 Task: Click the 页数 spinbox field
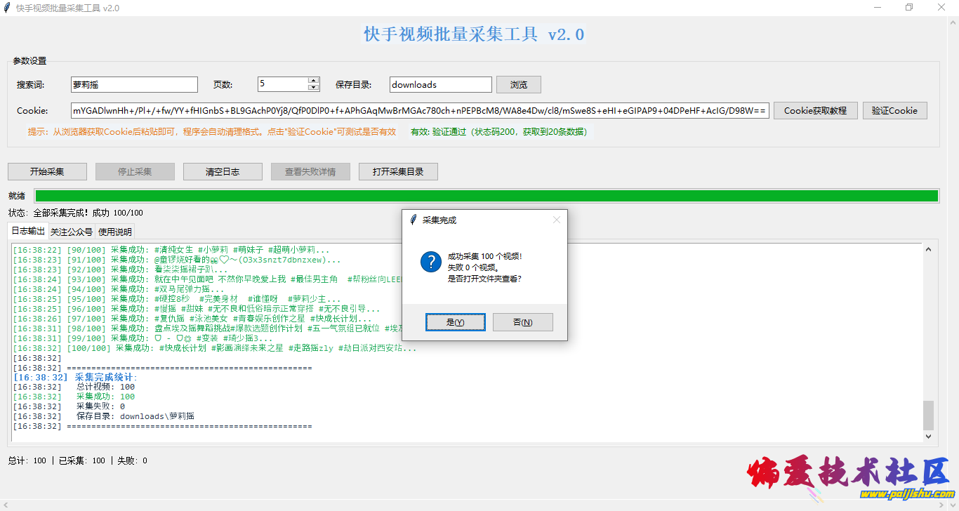[x=283, y=84]
